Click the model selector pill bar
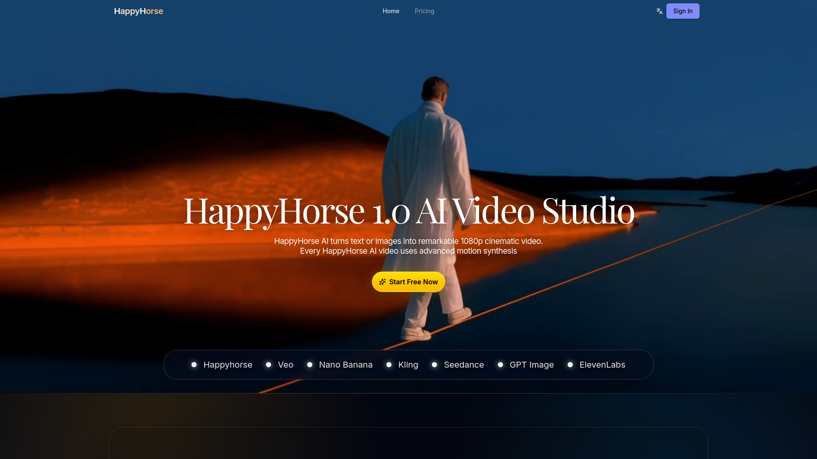 408,364
